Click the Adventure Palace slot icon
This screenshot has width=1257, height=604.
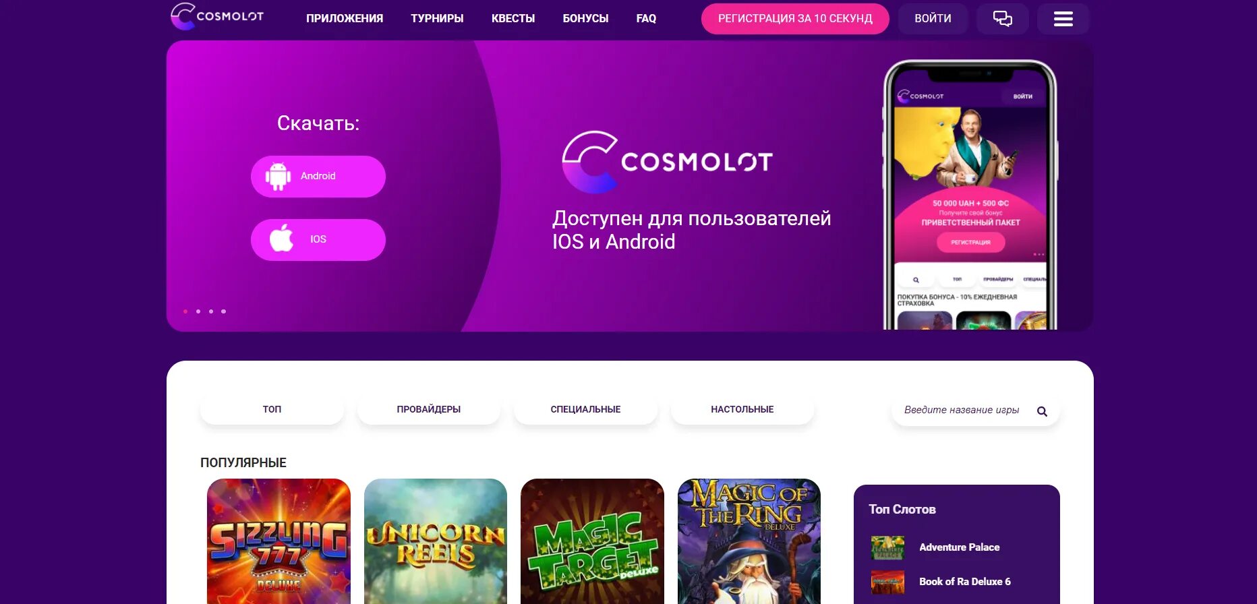887,547
